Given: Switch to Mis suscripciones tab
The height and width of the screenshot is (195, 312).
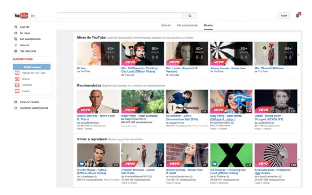Looking at the screenshot, I should (x=187, y=25).
